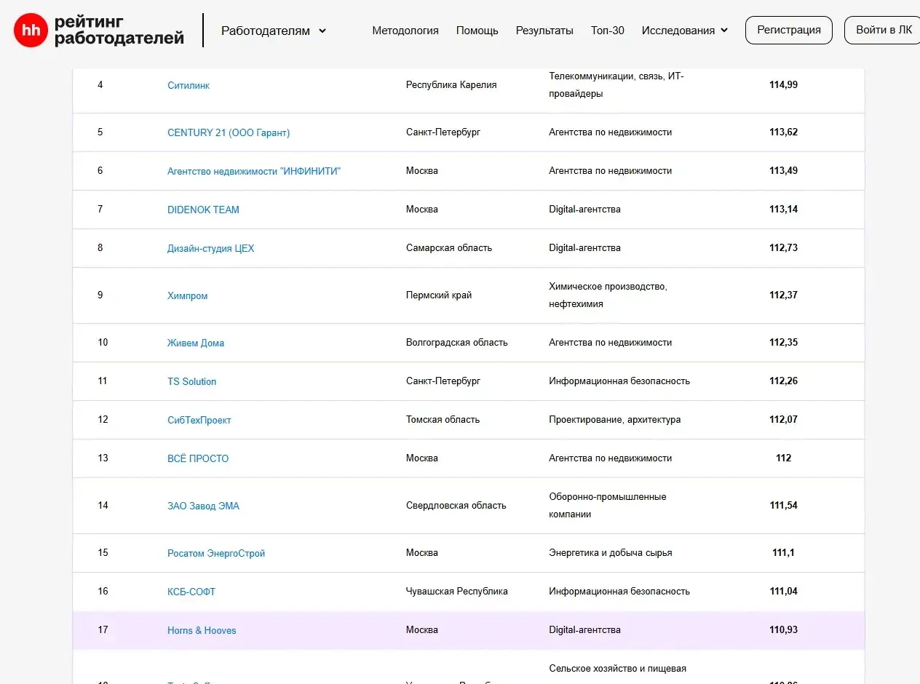920x684 pixels.
Task: Open Росатом ЭнергоСтрой link
Action: pyautogui.click(x=216, y=553)
